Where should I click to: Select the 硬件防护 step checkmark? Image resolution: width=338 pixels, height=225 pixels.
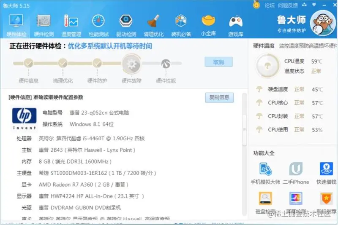tap(97, 63)
